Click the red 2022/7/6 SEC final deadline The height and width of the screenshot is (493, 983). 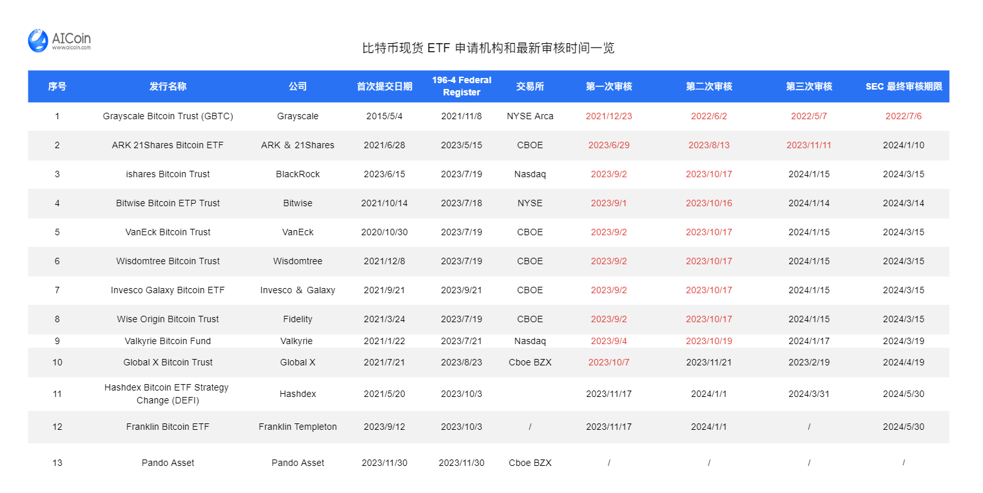904,117
